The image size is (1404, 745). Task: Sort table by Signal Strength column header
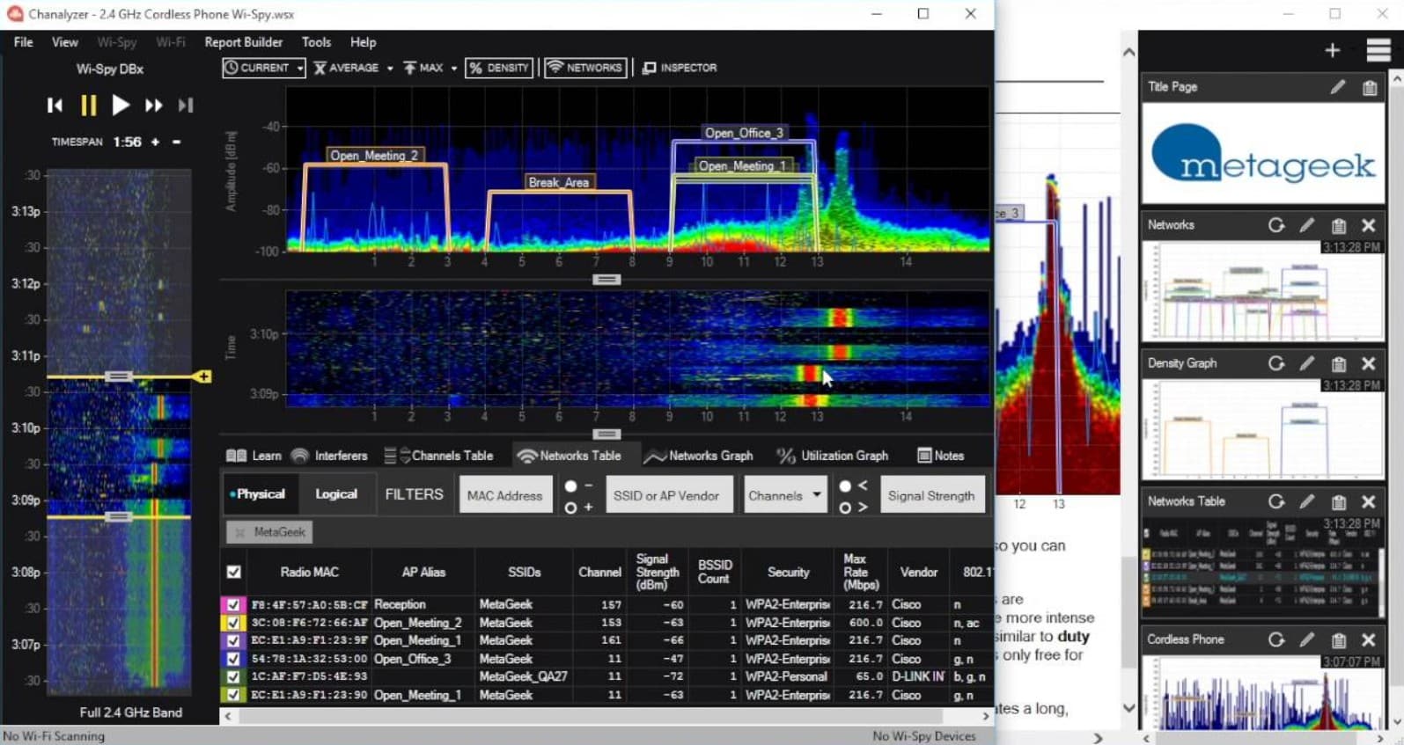pos(657,572)
